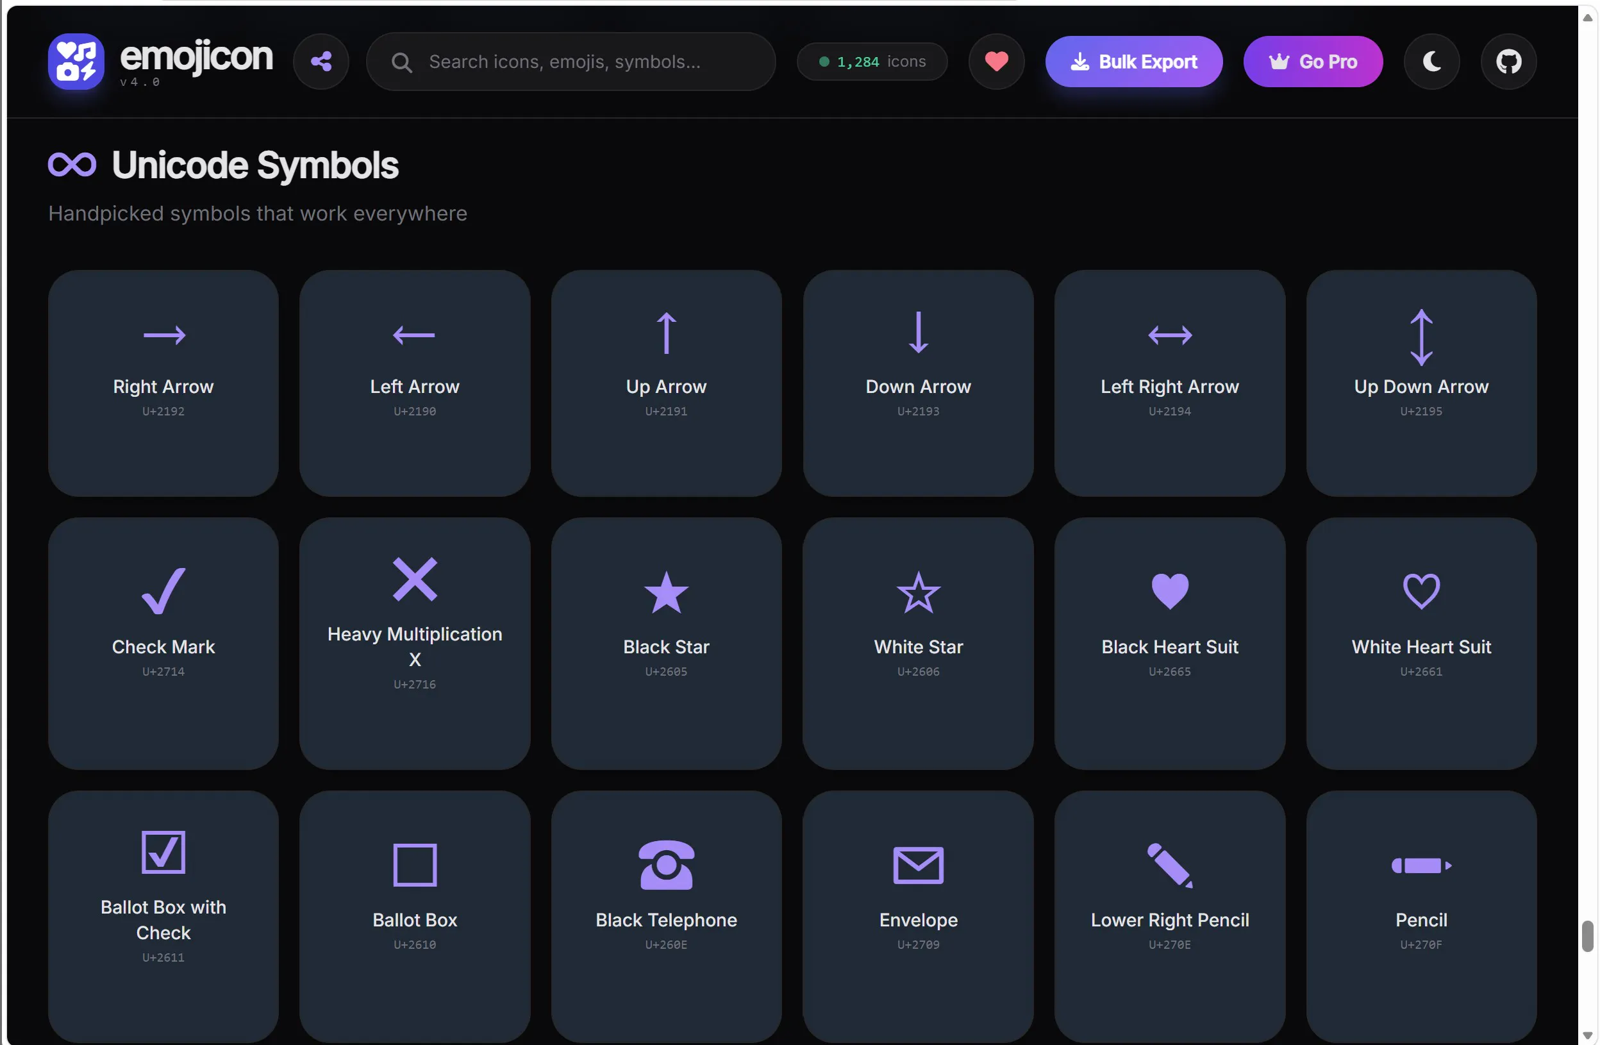Click the U+2665 code text
This screenshot has width=1600, height=1045.
coord(1170,671)
